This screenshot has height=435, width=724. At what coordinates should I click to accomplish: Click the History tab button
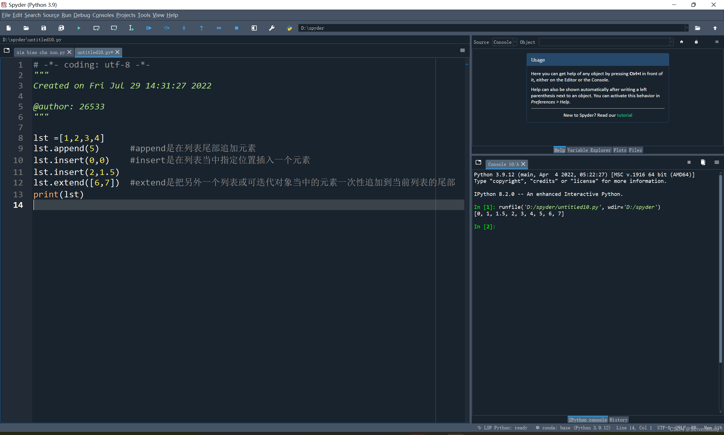point(618,420)
